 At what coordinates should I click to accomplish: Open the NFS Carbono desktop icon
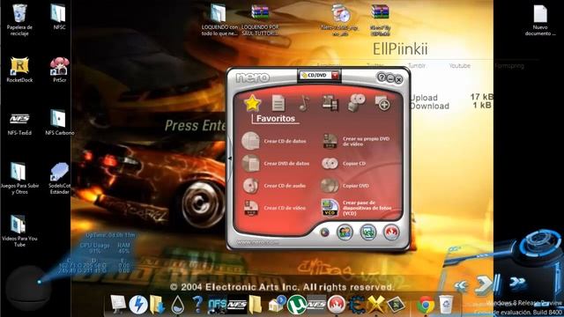tap(59, 122)
